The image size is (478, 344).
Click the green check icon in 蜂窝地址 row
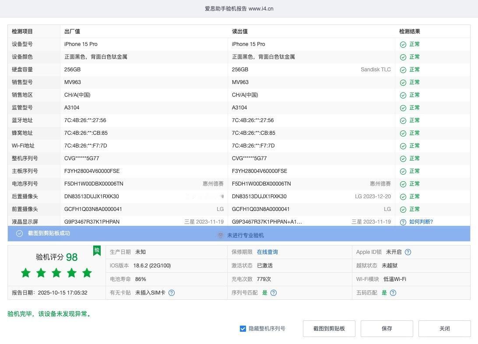point(403,133)
